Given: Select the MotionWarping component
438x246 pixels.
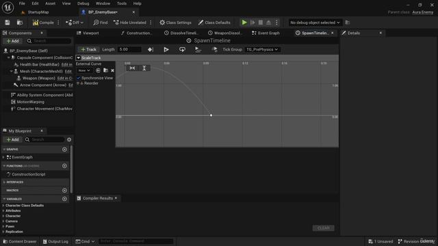Looking at the screenshot, I should click(27, 102).
